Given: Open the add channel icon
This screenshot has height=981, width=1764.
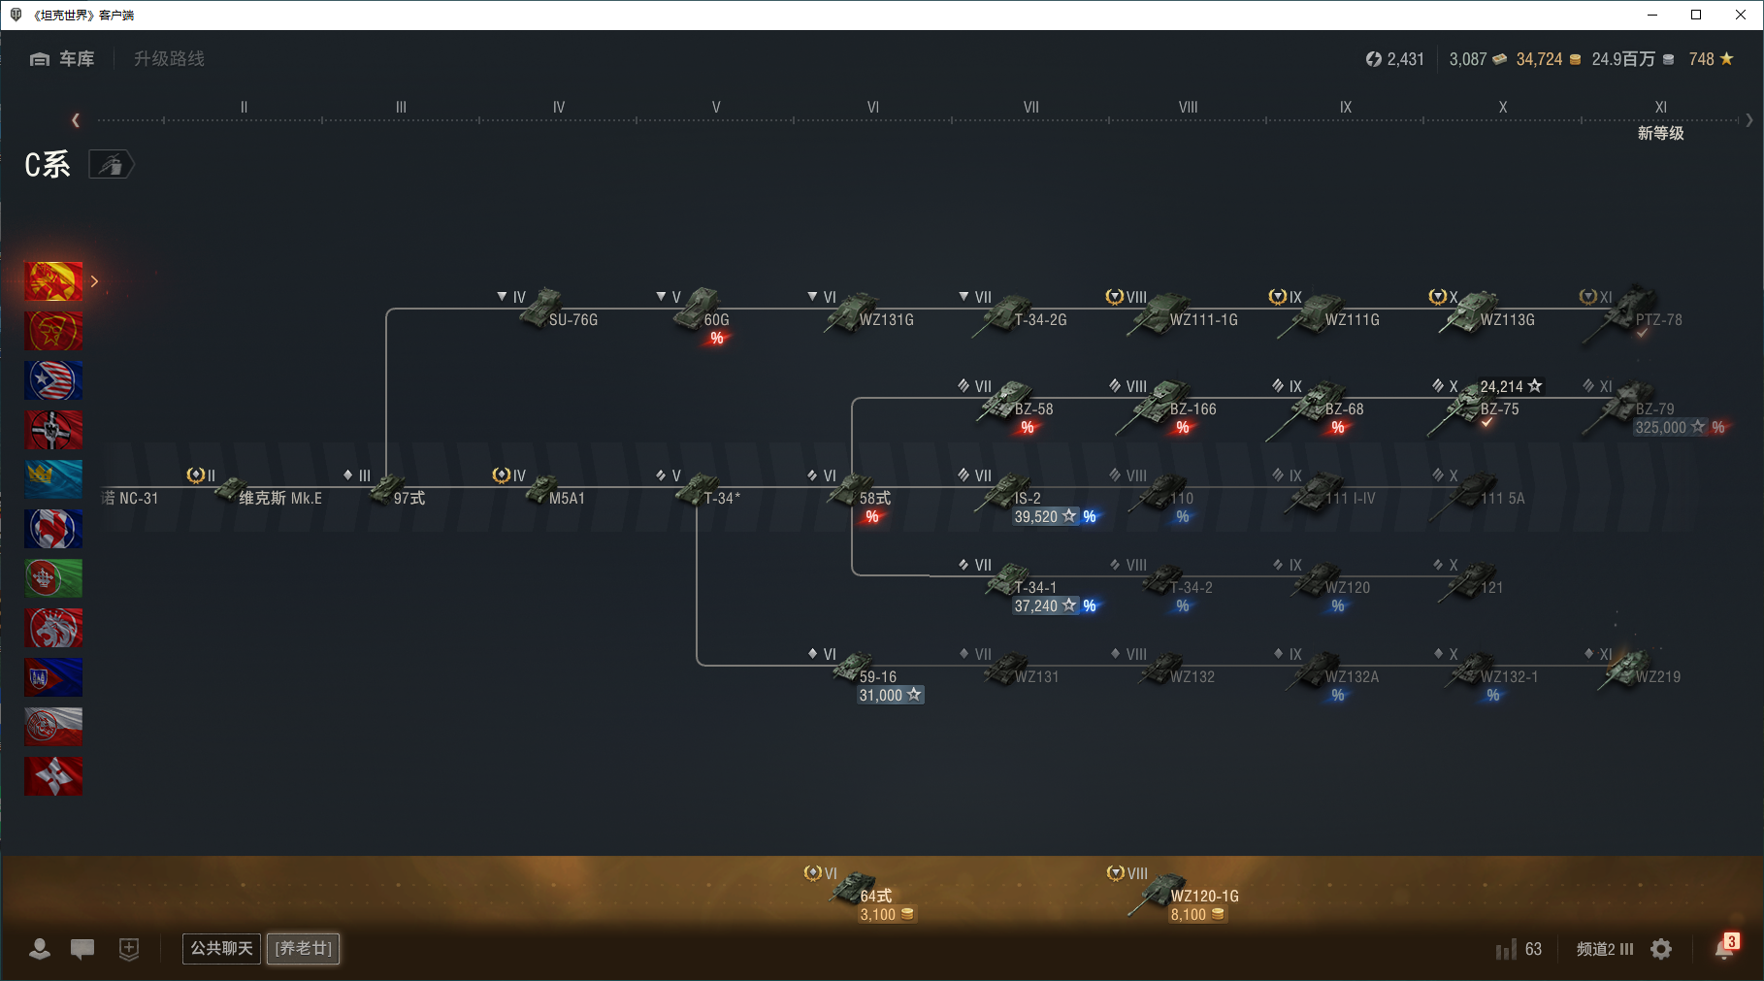Looking at the screenshot, I should pos(129,949).
